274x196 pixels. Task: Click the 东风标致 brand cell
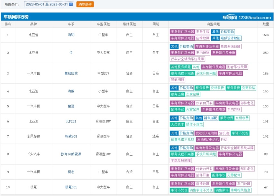point(33,136)
